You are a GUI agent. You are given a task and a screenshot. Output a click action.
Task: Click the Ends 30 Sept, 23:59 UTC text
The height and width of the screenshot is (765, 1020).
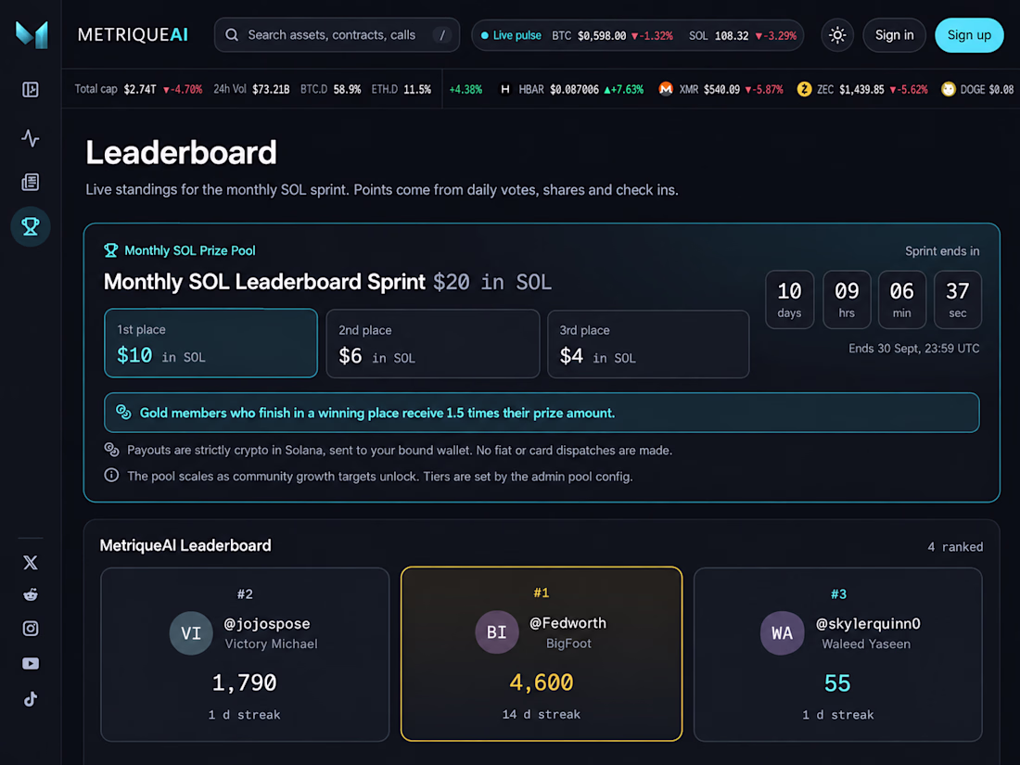click(x=913, y=349)
